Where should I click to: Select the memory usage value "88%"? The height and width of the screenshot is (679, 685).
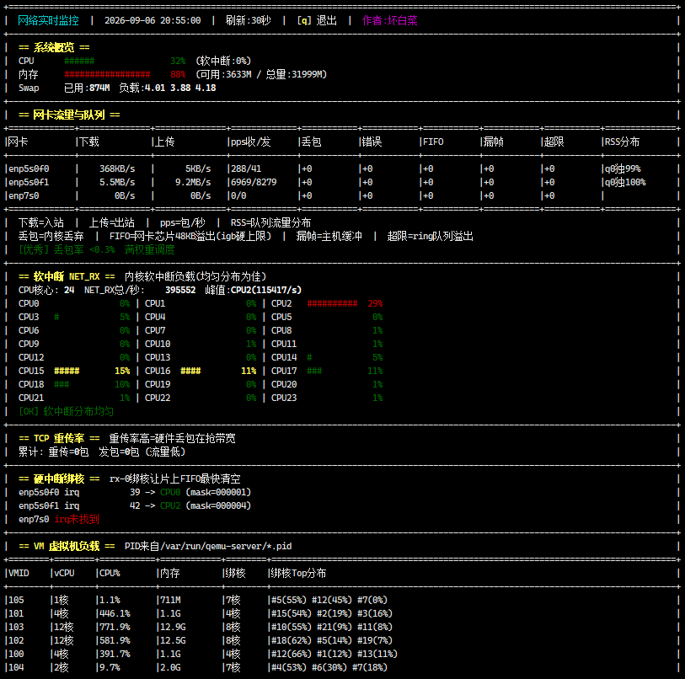pos(178,75)
